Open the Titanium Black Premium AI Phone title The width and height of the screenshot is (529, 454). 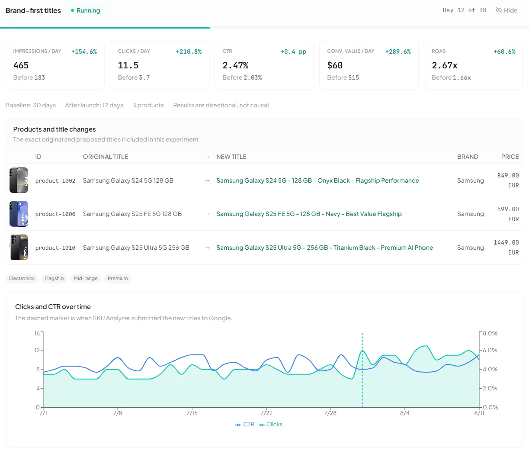coord(324,248)
